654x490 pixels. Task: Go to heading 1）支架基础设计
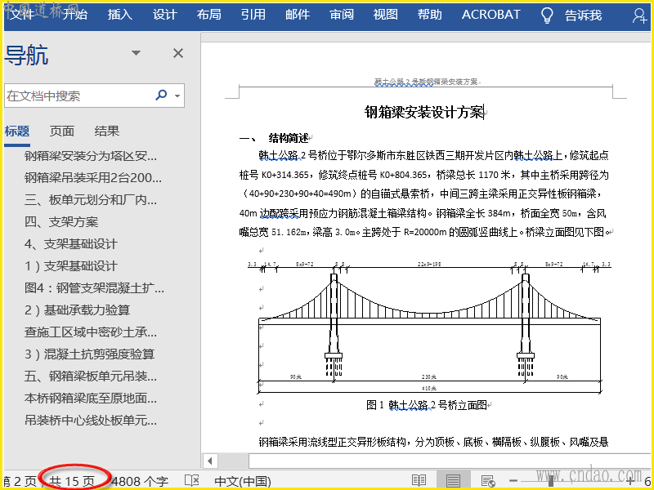(x=71, y=266)
